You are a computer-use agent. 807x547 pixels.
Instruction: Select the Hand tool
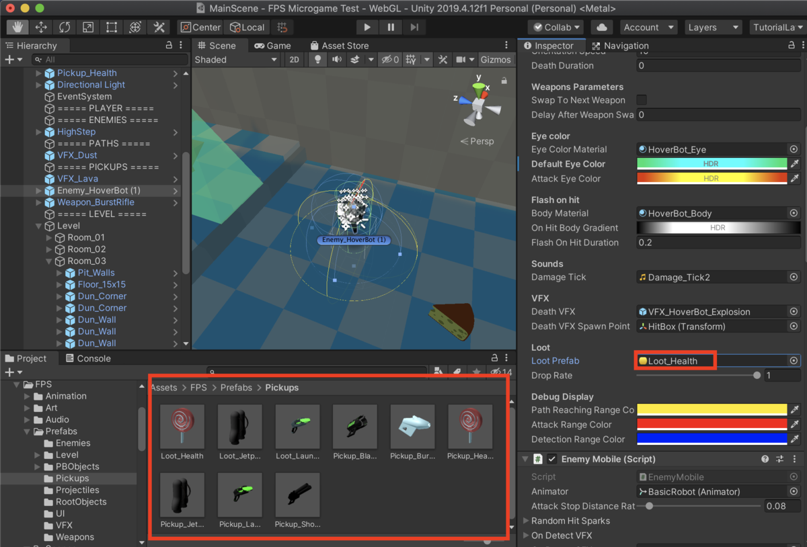click(x=18, y=28)
